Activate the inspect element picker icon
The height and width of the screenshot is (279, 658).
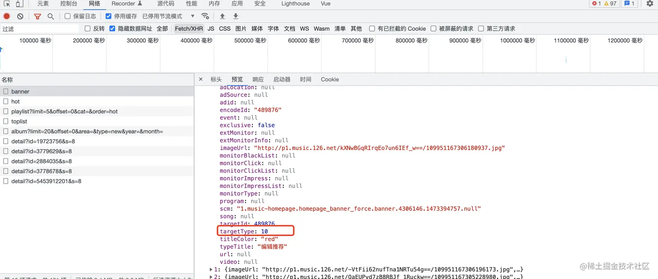pyautogui.click(x=7, y=3)
